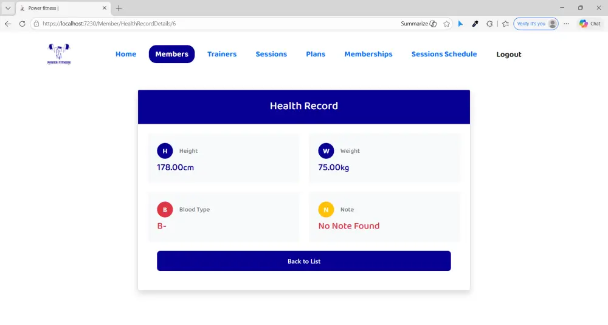Image resolution: width=608 pixels, height=325 pixels.
Task: Add page to favorites star icon
Action: 447,24
